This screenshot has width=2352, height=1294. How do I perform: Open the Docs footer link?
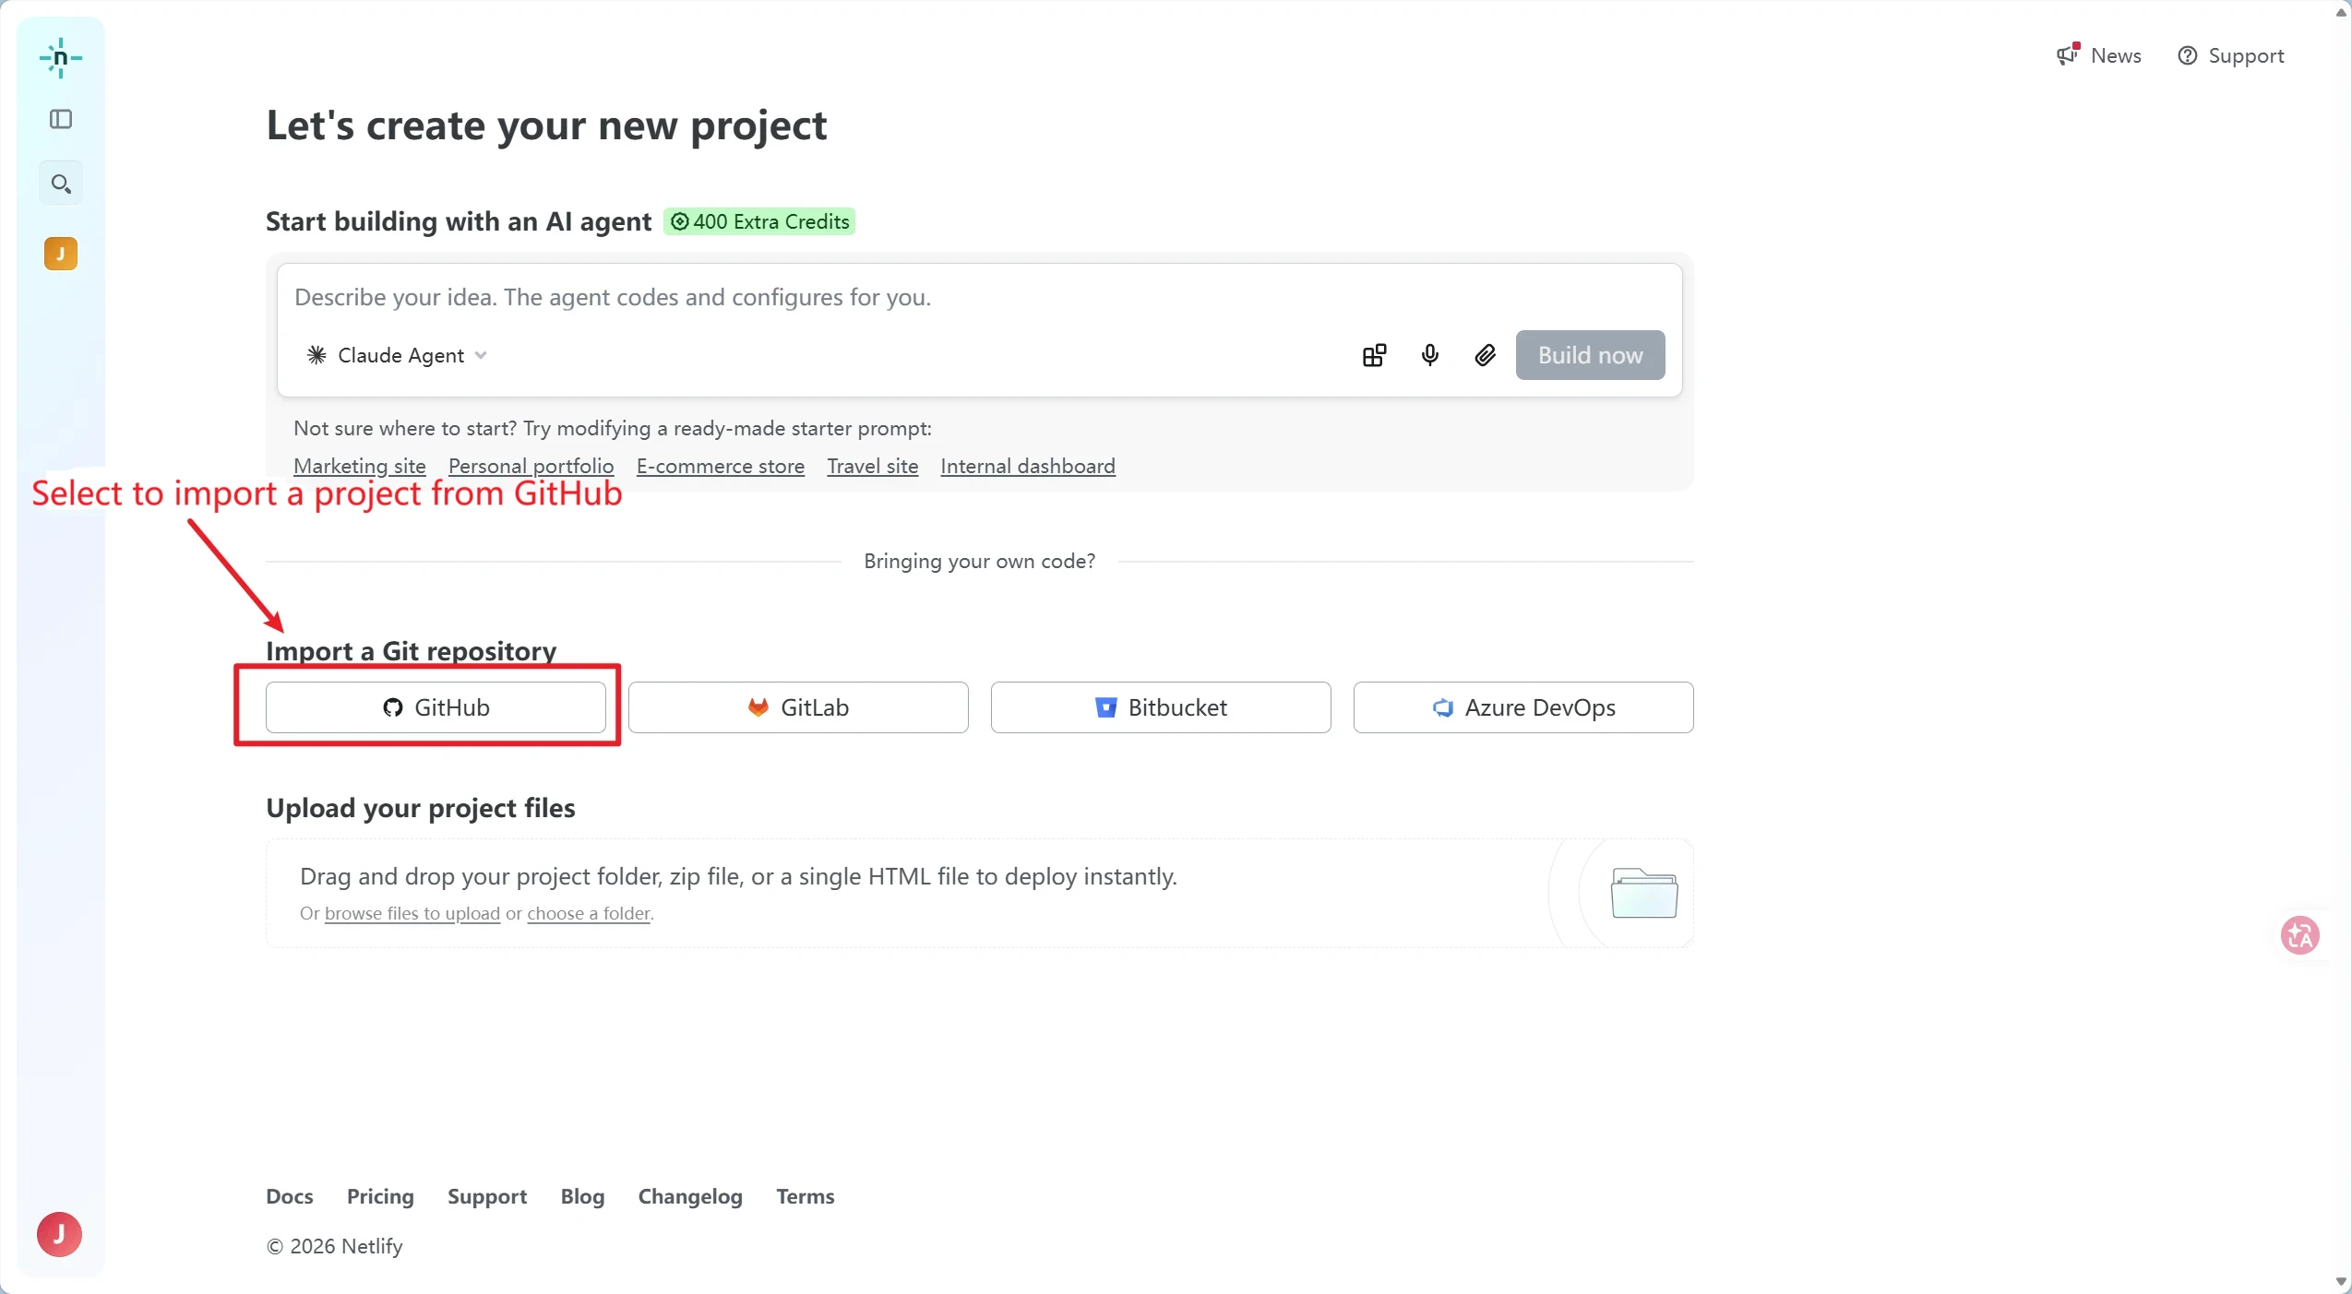[x=290, y=1196]
